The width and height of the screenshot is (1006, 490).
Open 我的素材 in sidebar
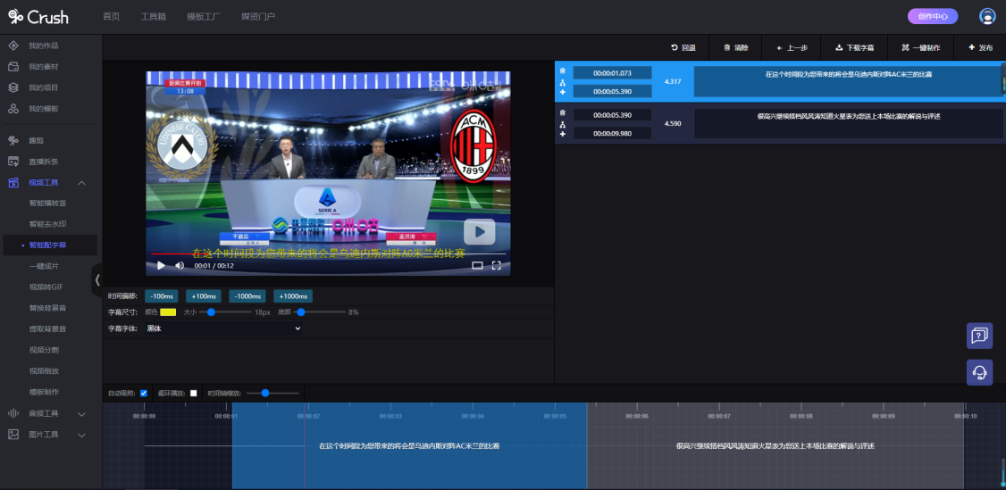click(44, 67)
